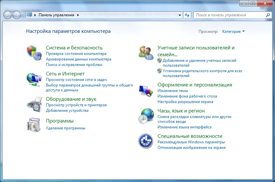Click the address bar computer icon
This screenshot has width=275, height=182.
[29, 15]
